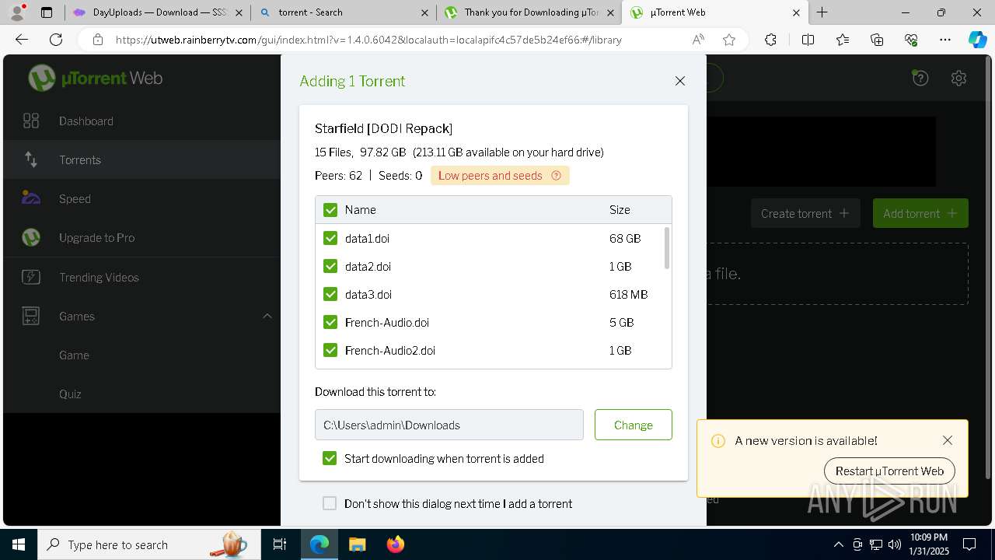The image size is (995, 560).
Task: Open the help question mark icon
Action: pyautogui.click(x=920, y=78)
